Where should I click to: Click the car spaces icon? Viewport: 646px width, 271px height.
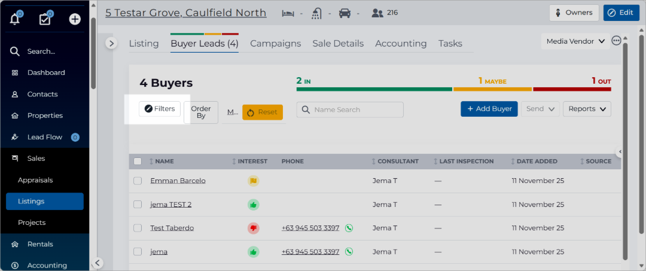point(345,13)
